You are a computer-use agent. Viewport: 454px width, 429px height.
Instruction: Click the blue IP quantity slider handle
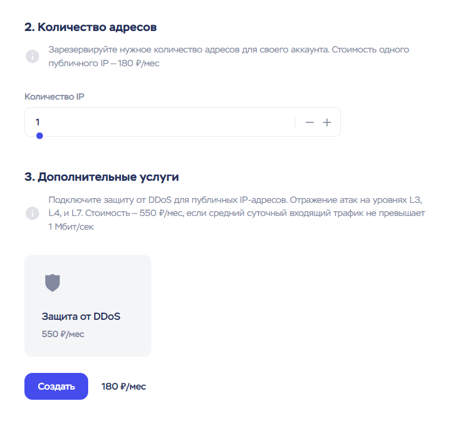tap(39, 136)
